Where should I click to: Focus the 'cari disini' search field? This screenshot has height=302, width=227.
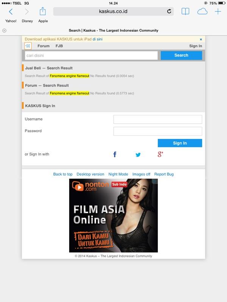91,55
